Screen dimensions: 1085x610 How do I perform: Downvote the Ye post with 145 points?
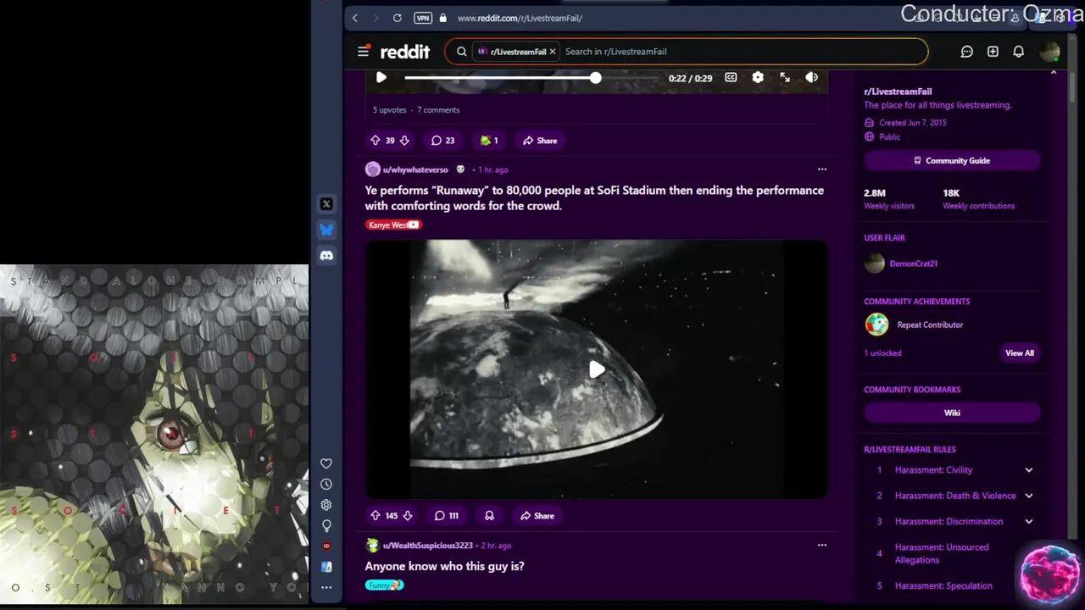click(408, 516)
